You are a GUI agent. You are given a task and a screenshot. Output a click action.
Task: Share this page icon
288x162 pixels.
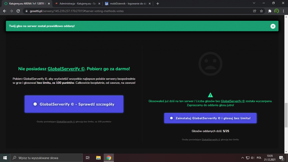pyautogui.click(x=254, y=11)
